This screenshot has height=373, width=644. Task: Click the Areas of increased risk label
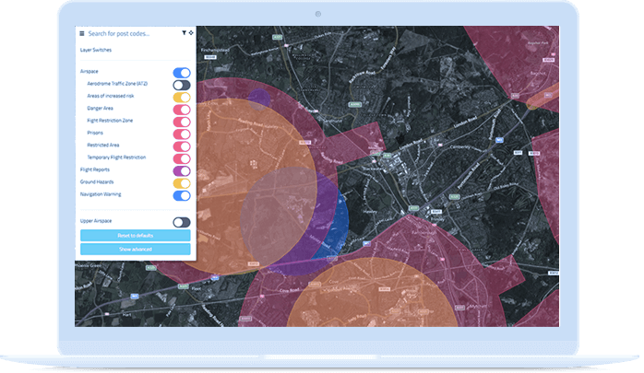[111, 96]
